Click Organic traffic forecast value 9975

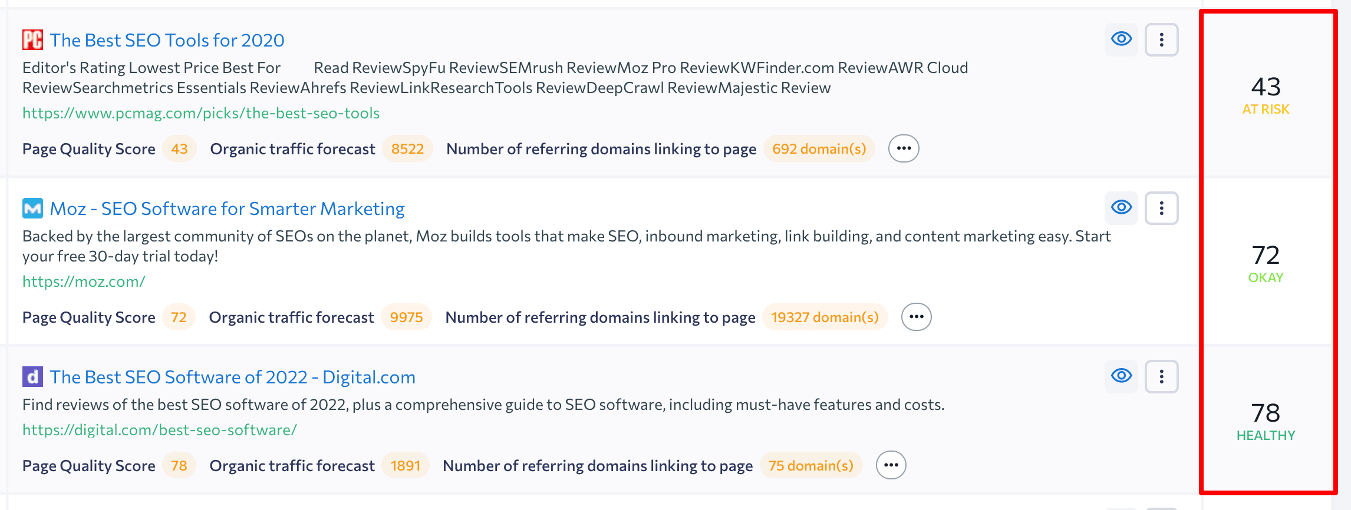click(x=406, y=317)
